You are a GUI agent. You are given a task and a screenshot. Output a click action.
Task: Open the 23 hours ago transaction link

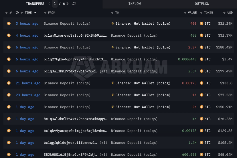tap(28, 95)
